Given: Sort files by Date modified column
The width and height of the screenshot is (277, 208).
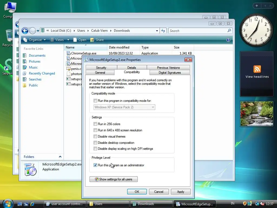Looking at the screenshot, I should pos(123,47).
